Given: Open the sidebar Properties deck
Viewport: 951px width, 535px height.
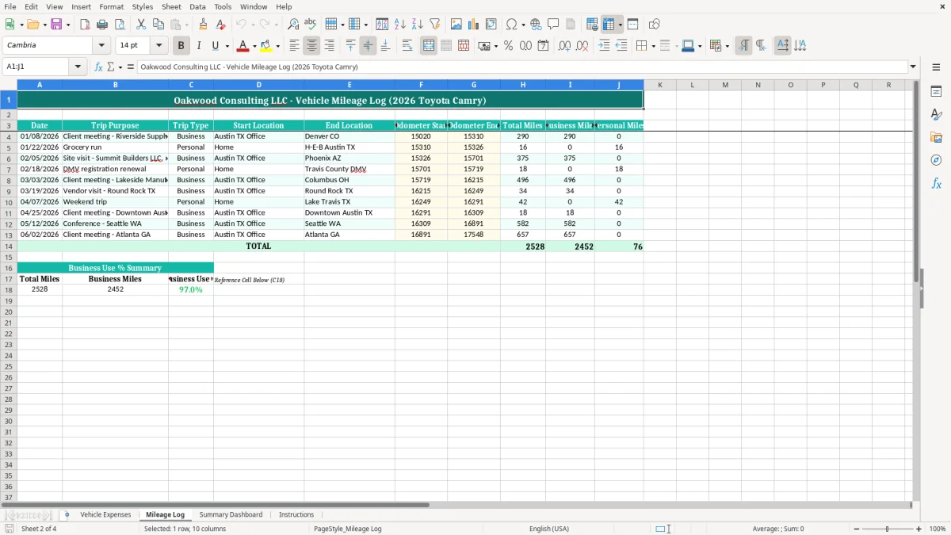Looking at the screenshot, I should pyautogui.click(x=936, y=91).
